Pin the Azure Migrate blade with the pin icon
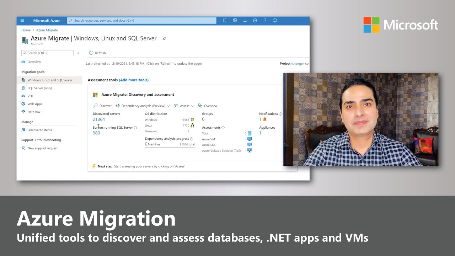This screenshot has height=256, width=455. 164,38
